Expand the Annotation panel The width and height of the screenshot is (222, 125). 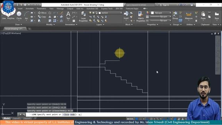tap(71, 25)
